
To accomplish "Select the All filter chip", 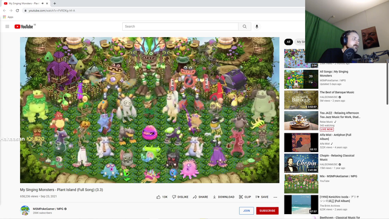I will point(288,42).
